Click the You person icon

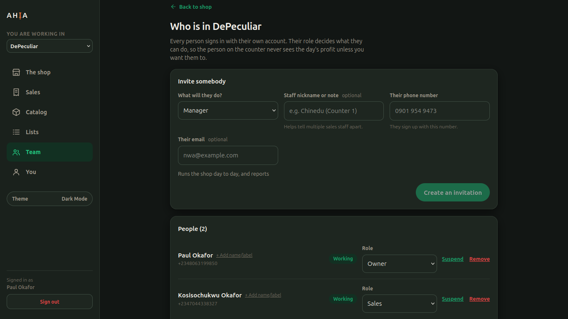[x=16, y=172]
